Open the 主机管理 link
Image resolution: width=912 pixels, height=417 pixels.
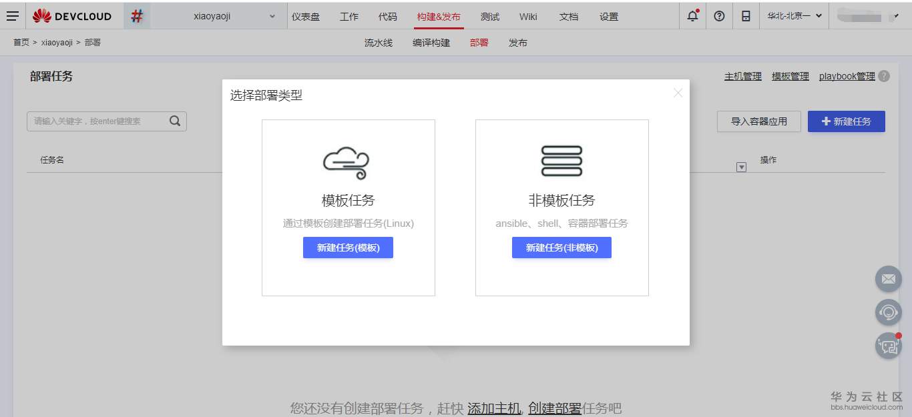point(742,76)
